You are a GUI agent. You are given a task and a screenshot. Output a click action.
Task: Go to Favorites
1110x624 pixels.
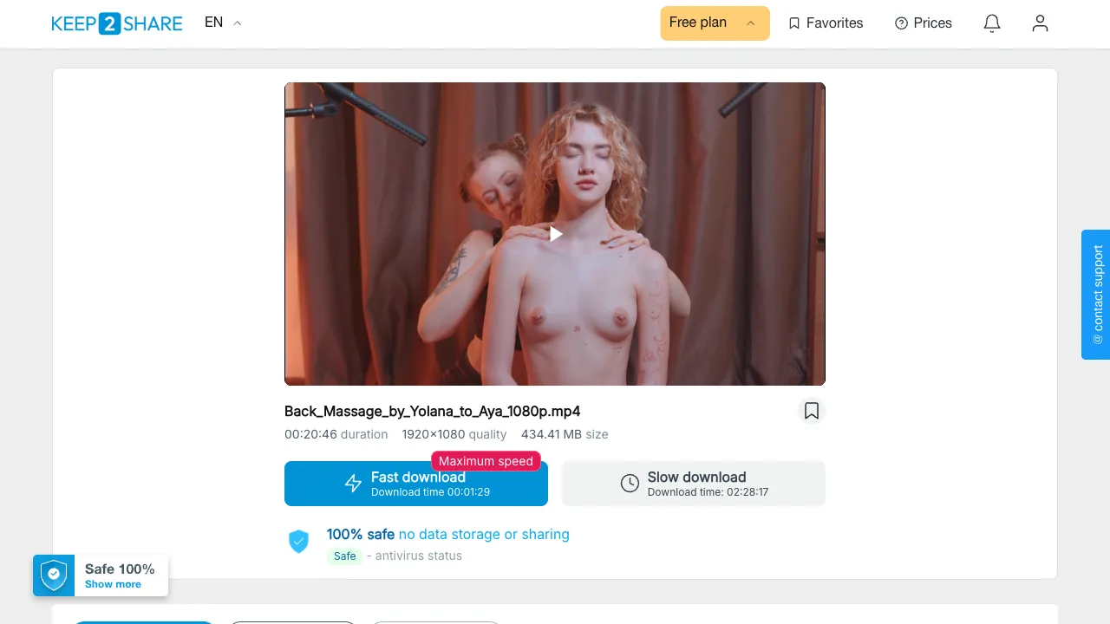[x=826, y=23]
